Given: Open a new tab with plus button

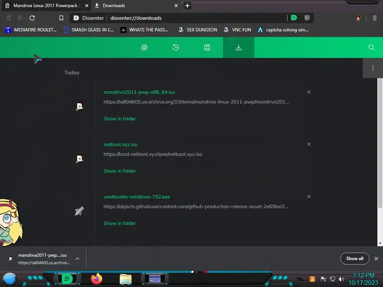Looking at the screenshot, I should (x=187, y=6).
